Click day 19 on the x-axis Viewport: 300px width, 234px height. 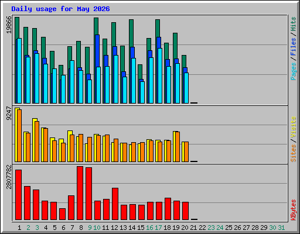[176, 228]
